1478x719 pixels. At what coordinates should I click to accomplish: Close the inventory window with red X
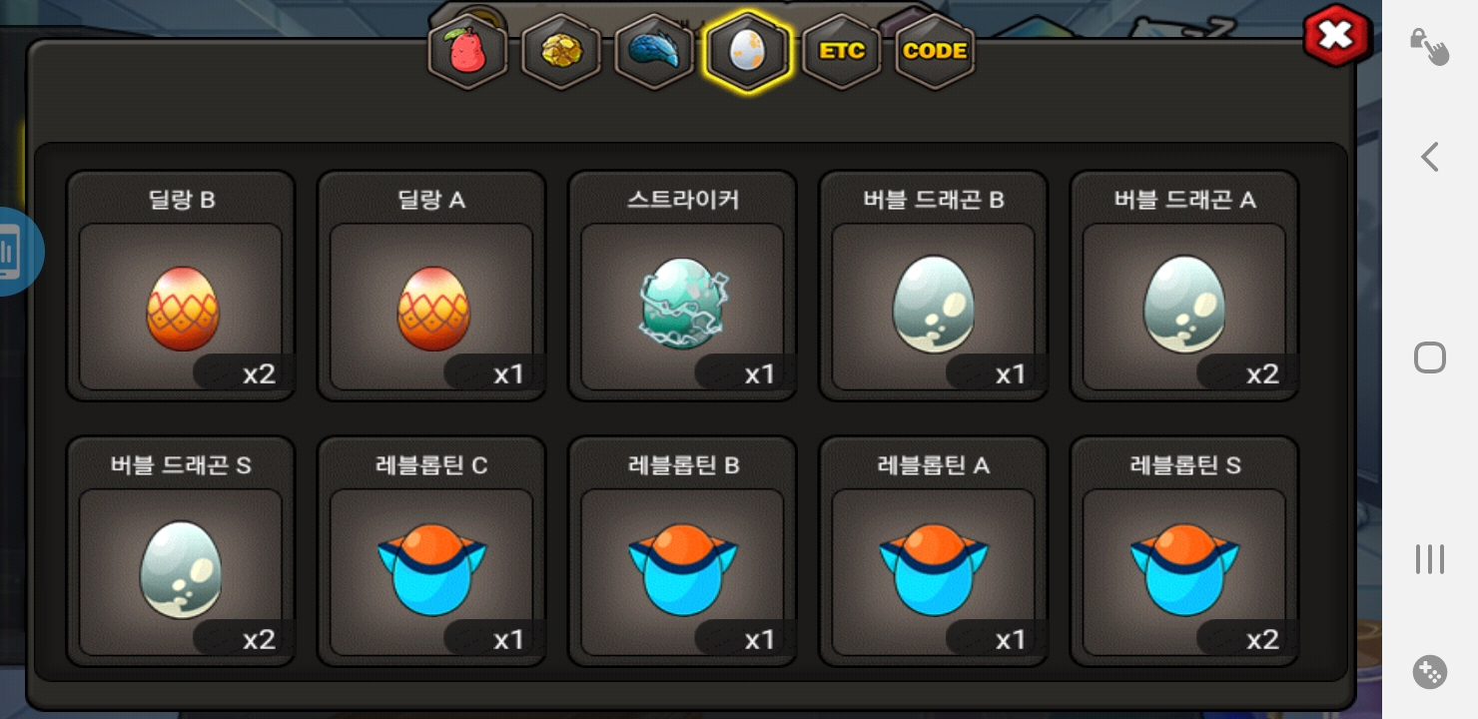click(1336, 37)
